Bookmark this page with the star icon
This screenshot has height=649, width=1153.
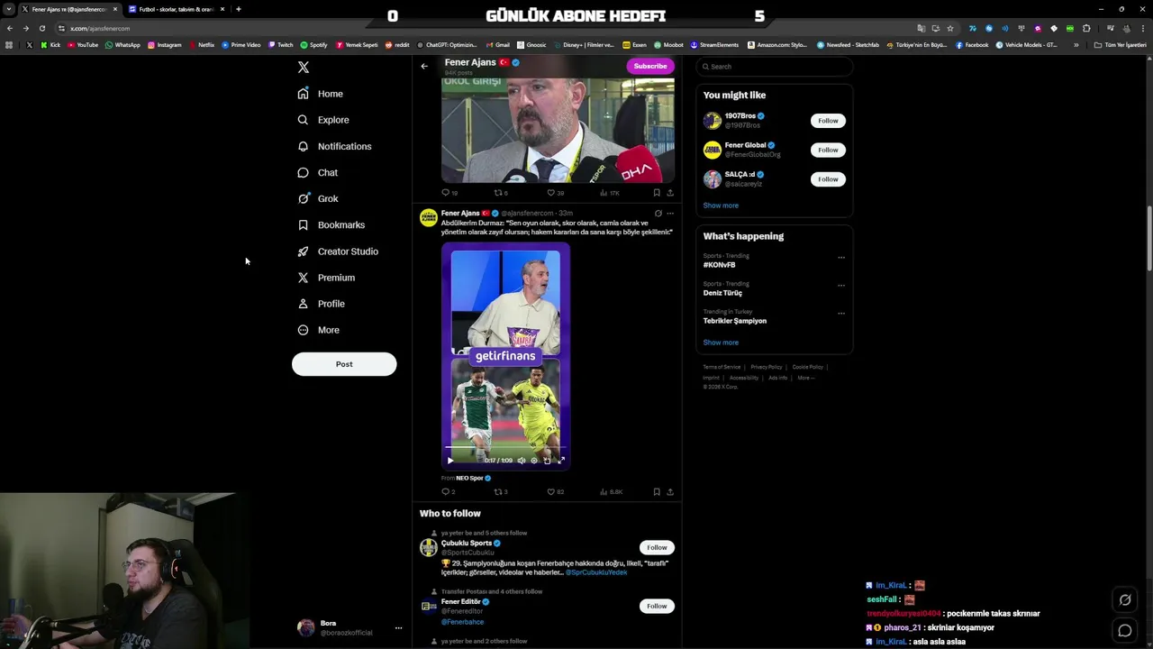(x=950, y=28)
